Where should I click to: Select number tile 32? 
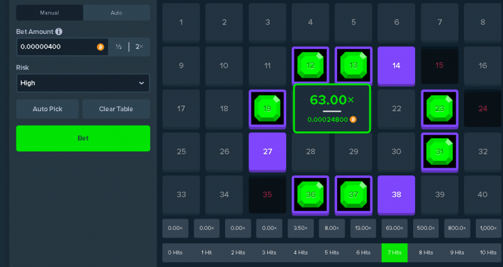click(483, 151)
